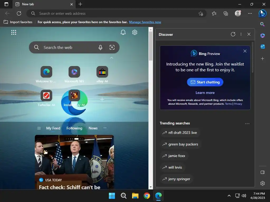Screen dimensions: 270x202
Task: Close the Discover panel
Action: click(249, 34)
